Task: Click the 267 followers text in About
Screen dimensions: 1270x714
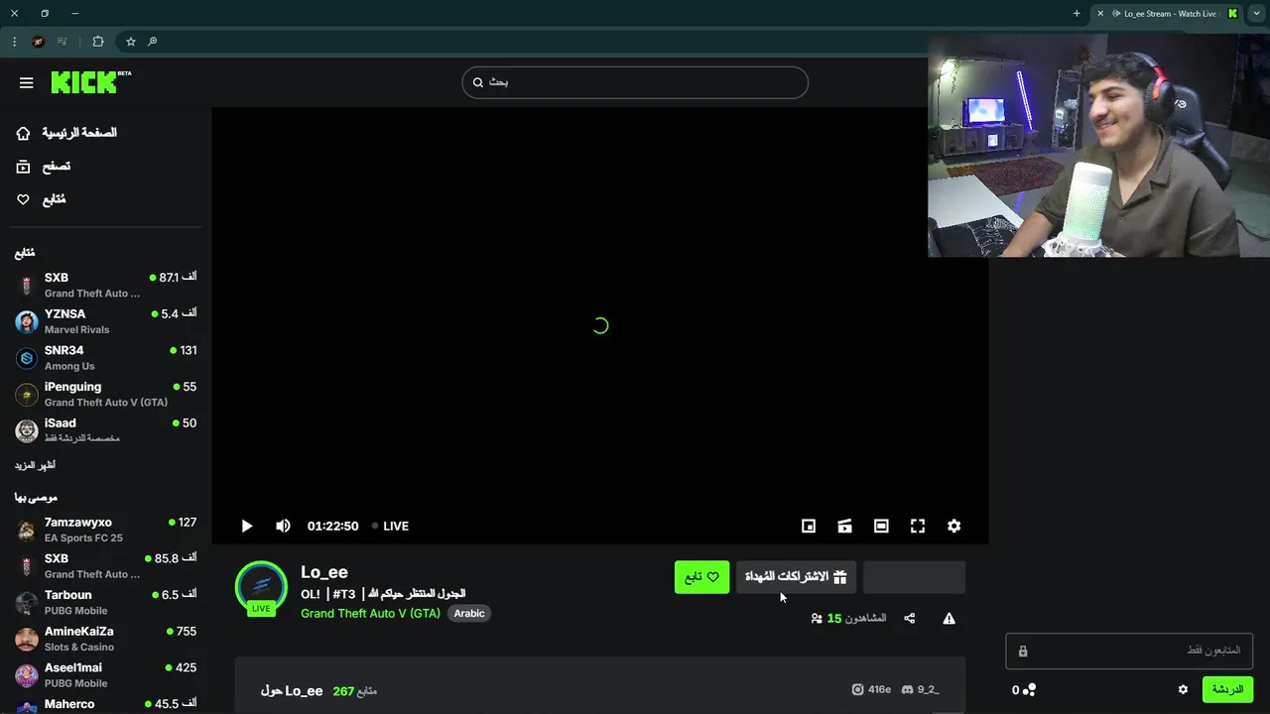Action: [355, 691]
